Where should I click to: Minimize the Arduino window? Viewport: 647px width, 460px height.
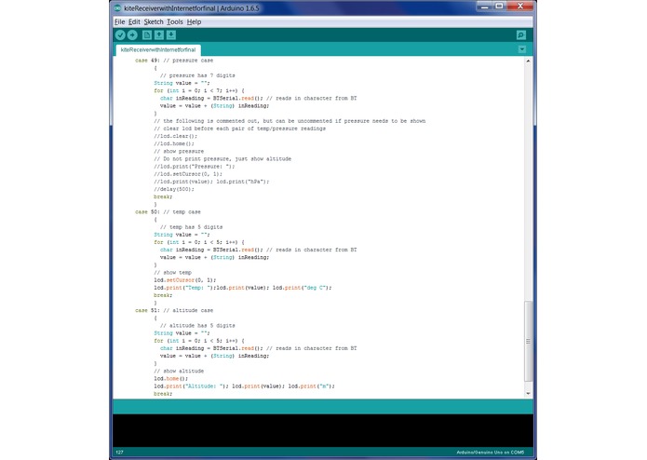[x=485, y=7]
